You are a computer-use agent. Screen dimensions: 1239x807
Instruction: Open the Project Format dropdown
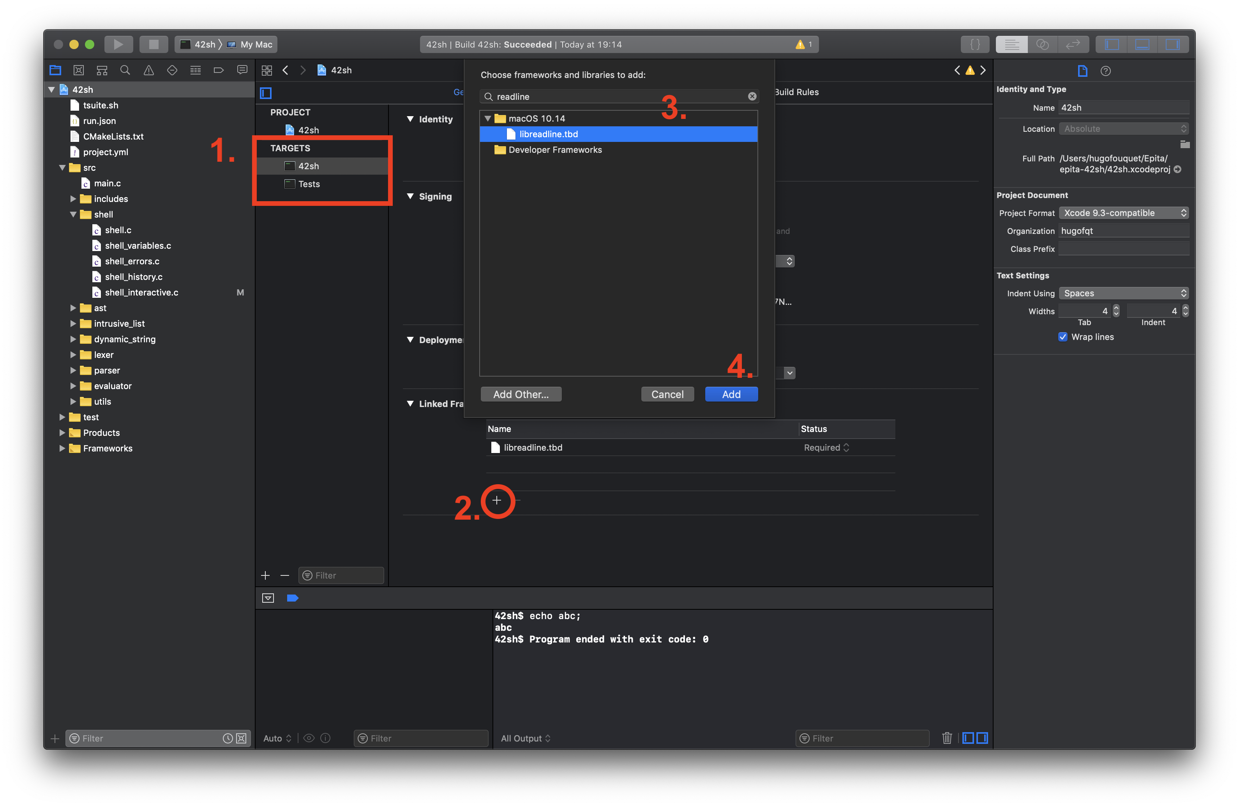click(1123, 212)
